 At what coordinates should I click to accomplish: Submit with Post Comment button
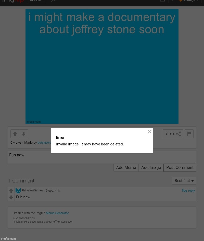click(180, 168)
